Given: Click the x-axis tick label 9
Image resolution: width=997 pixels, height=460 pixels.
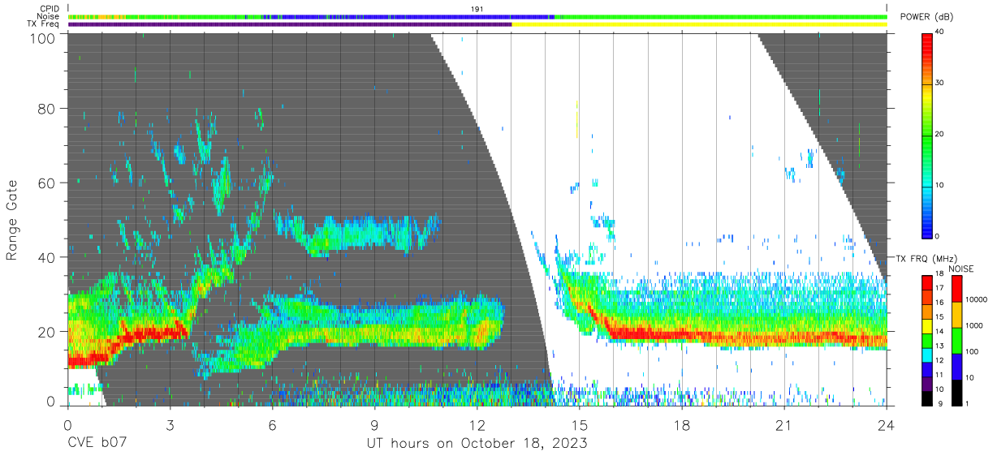Looking at the screenshot, I should [374, 425].
